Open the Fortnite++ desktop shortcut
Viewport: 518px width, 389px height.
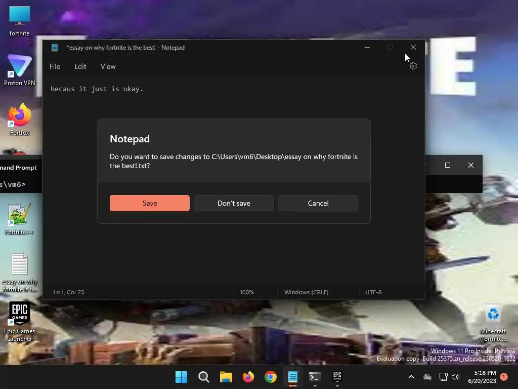[20, 219]
